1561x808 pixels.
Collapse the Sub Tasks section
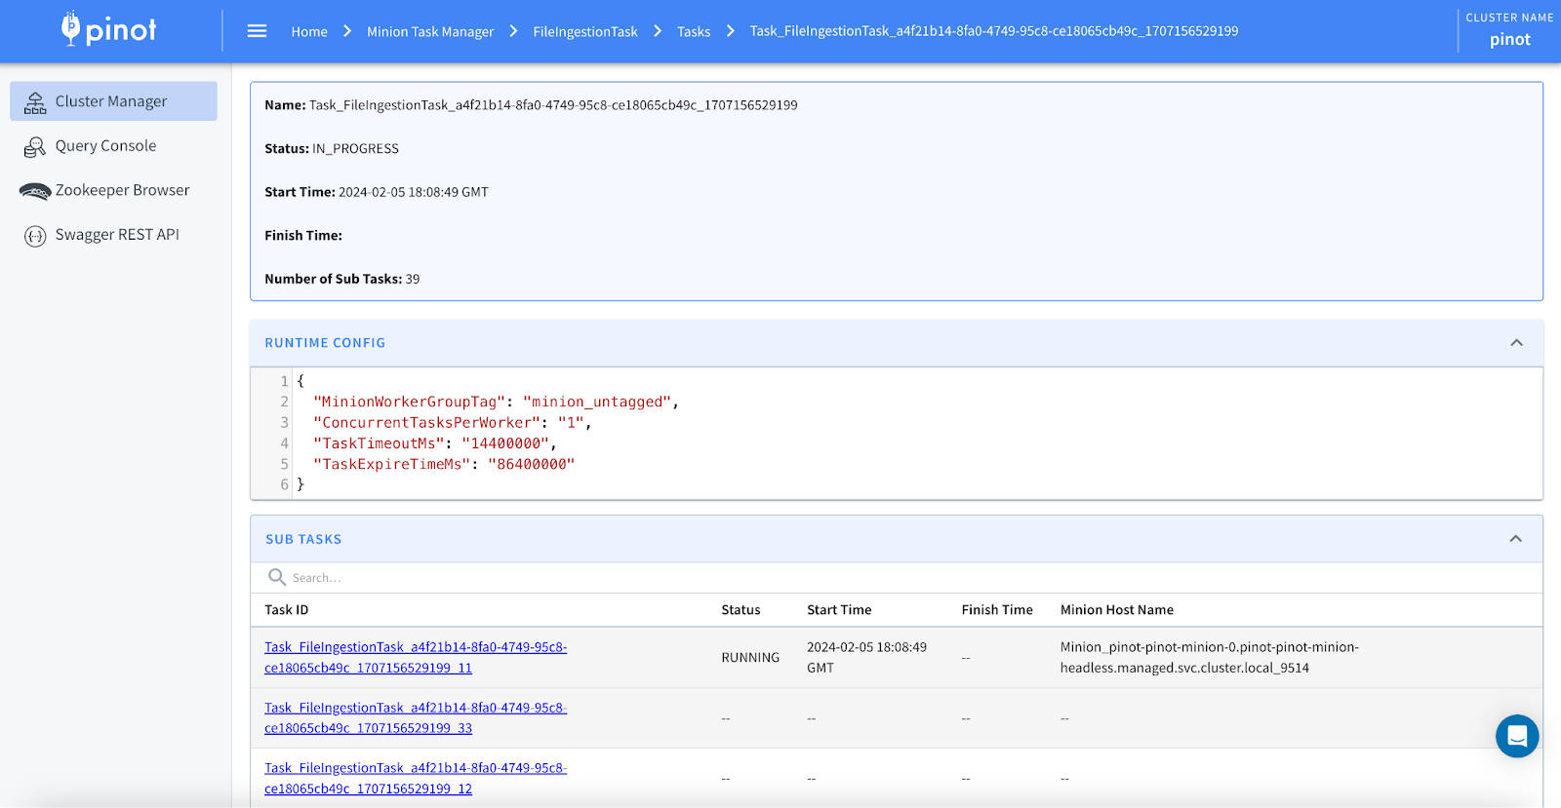click(1515, 539)
